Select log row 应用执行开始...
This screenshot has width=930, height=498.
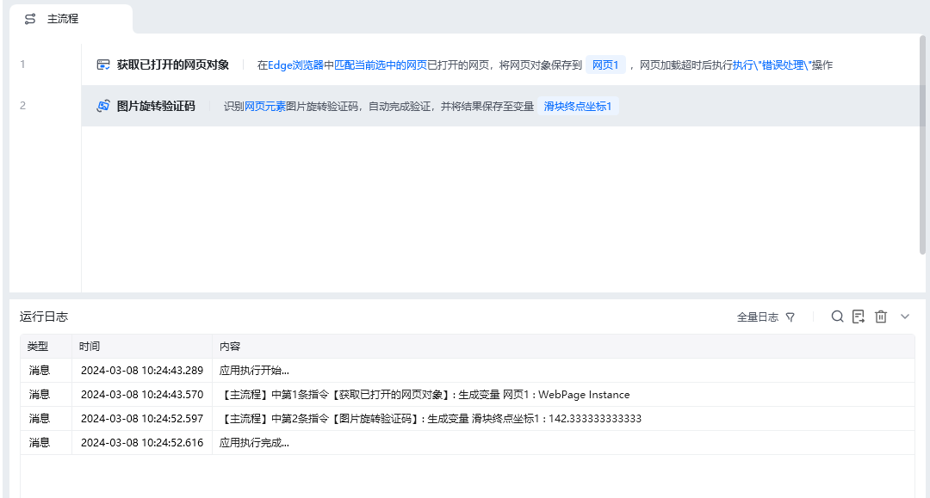point(468,371)
